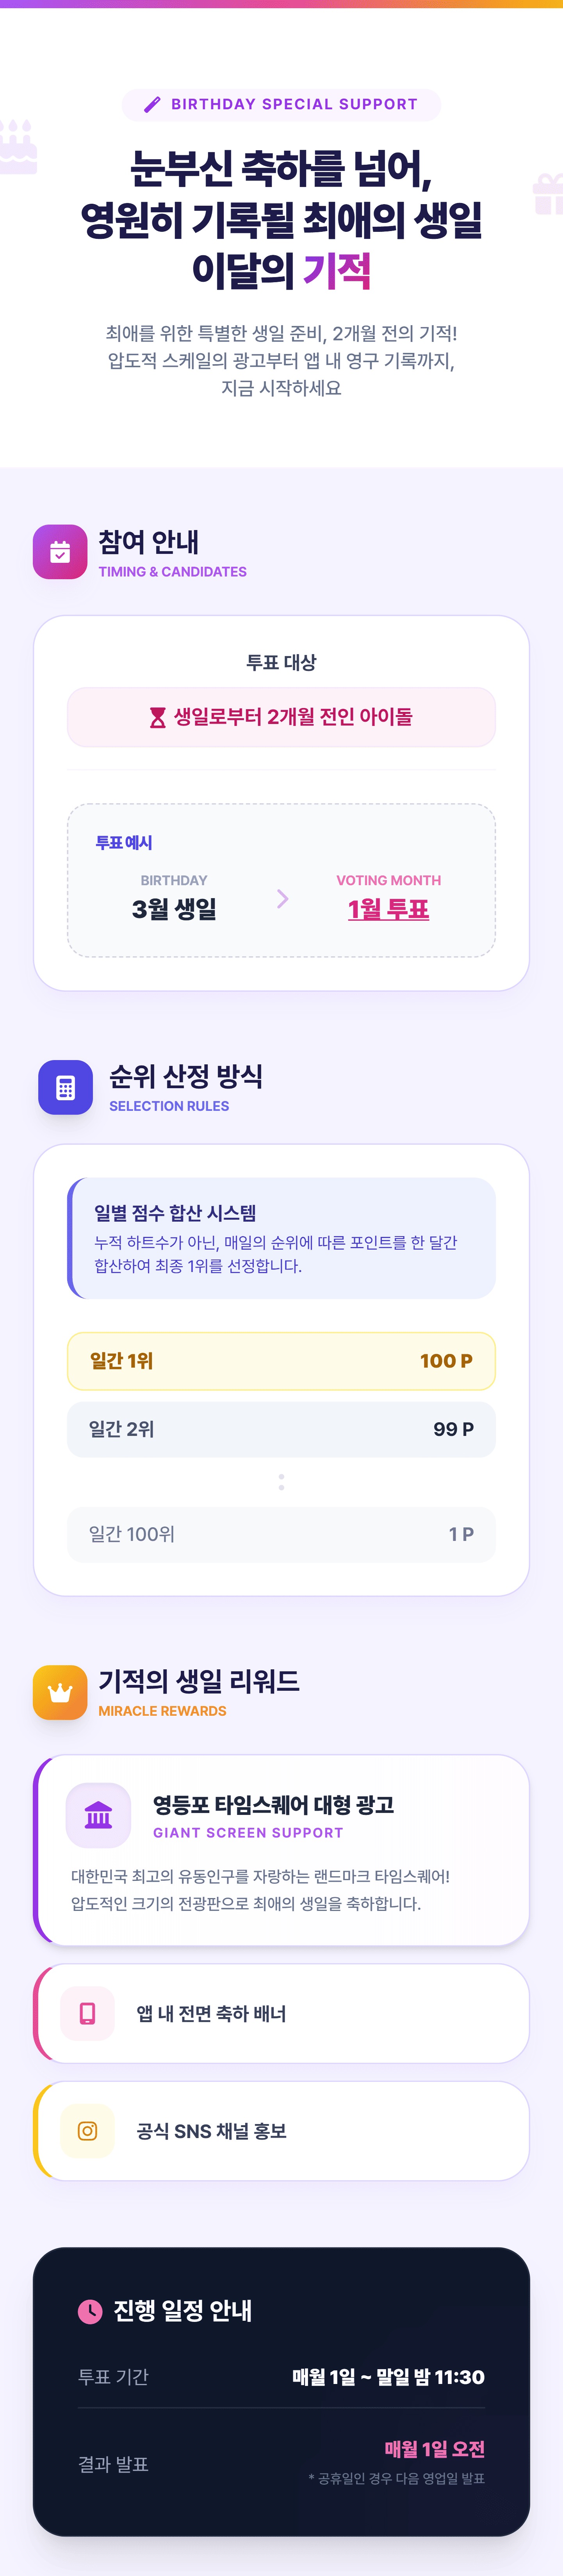Click the faint cake icon at left edge

click(x=18, y=147)
